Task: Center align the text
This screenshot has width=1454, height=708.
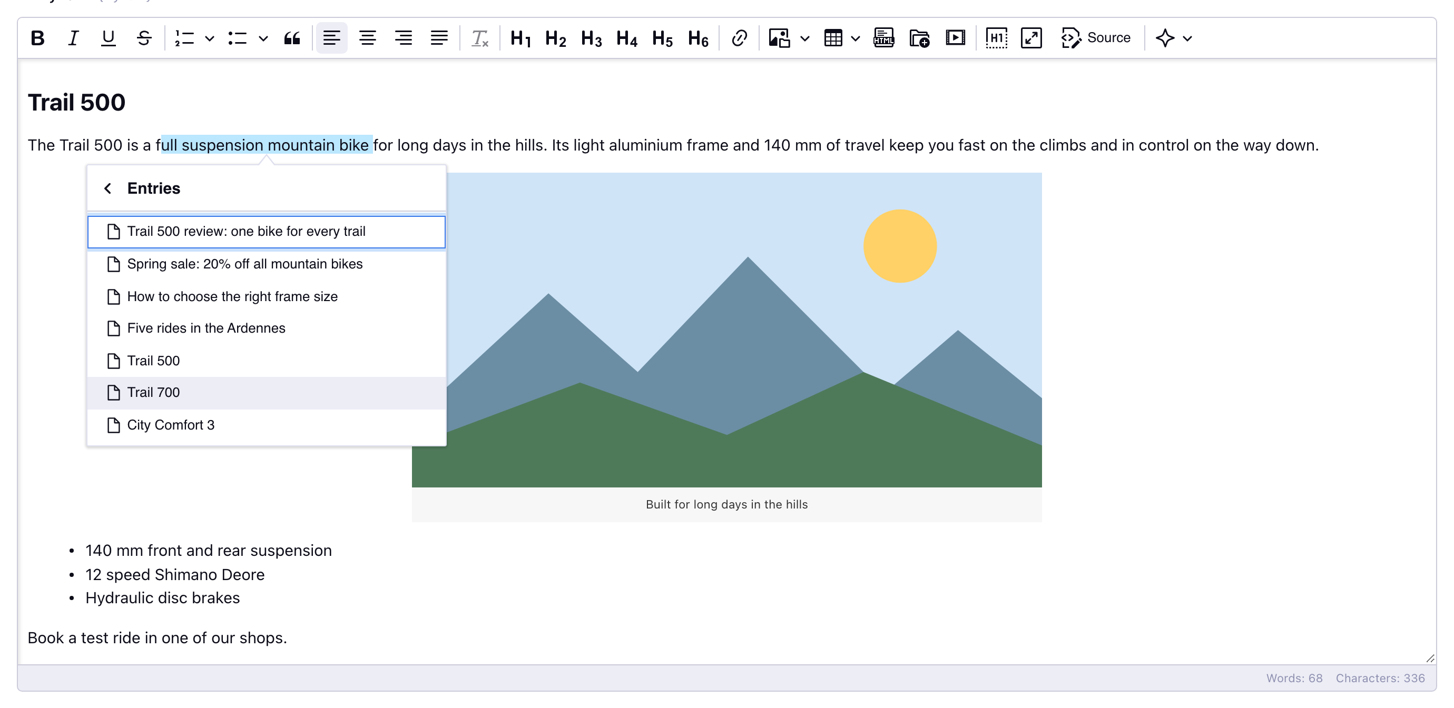Action: point(368,38)
